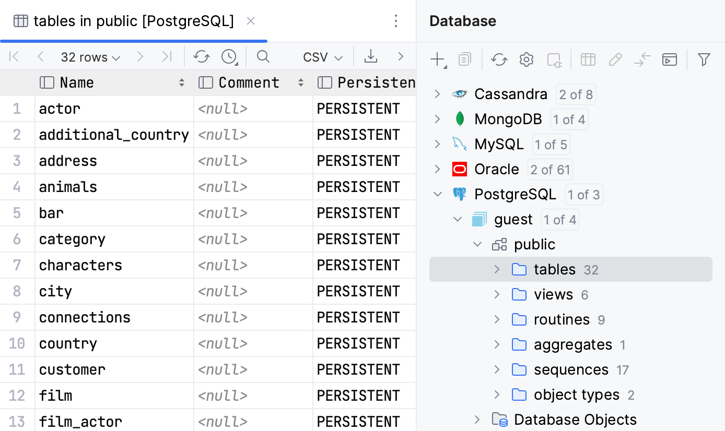
Task: Duplicate the selected data source
Action: pos(464,59)
